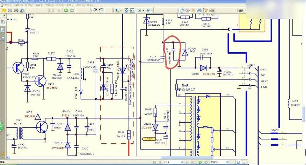Open the View menu
306x165 pixels.
coord(29,5)
